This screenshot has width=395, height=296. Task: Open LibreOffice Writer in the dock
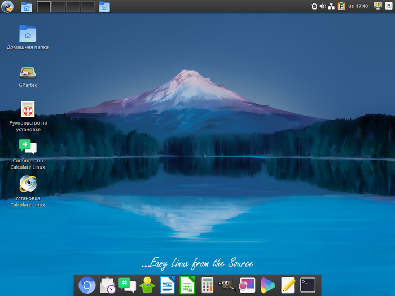[x=168, y=286]
